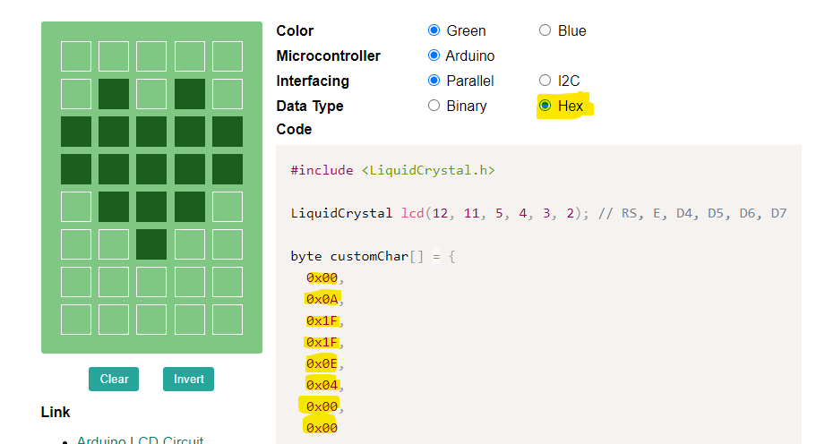
Task: Toggle the top-left pixel of the grid
Action: point(76,56)
